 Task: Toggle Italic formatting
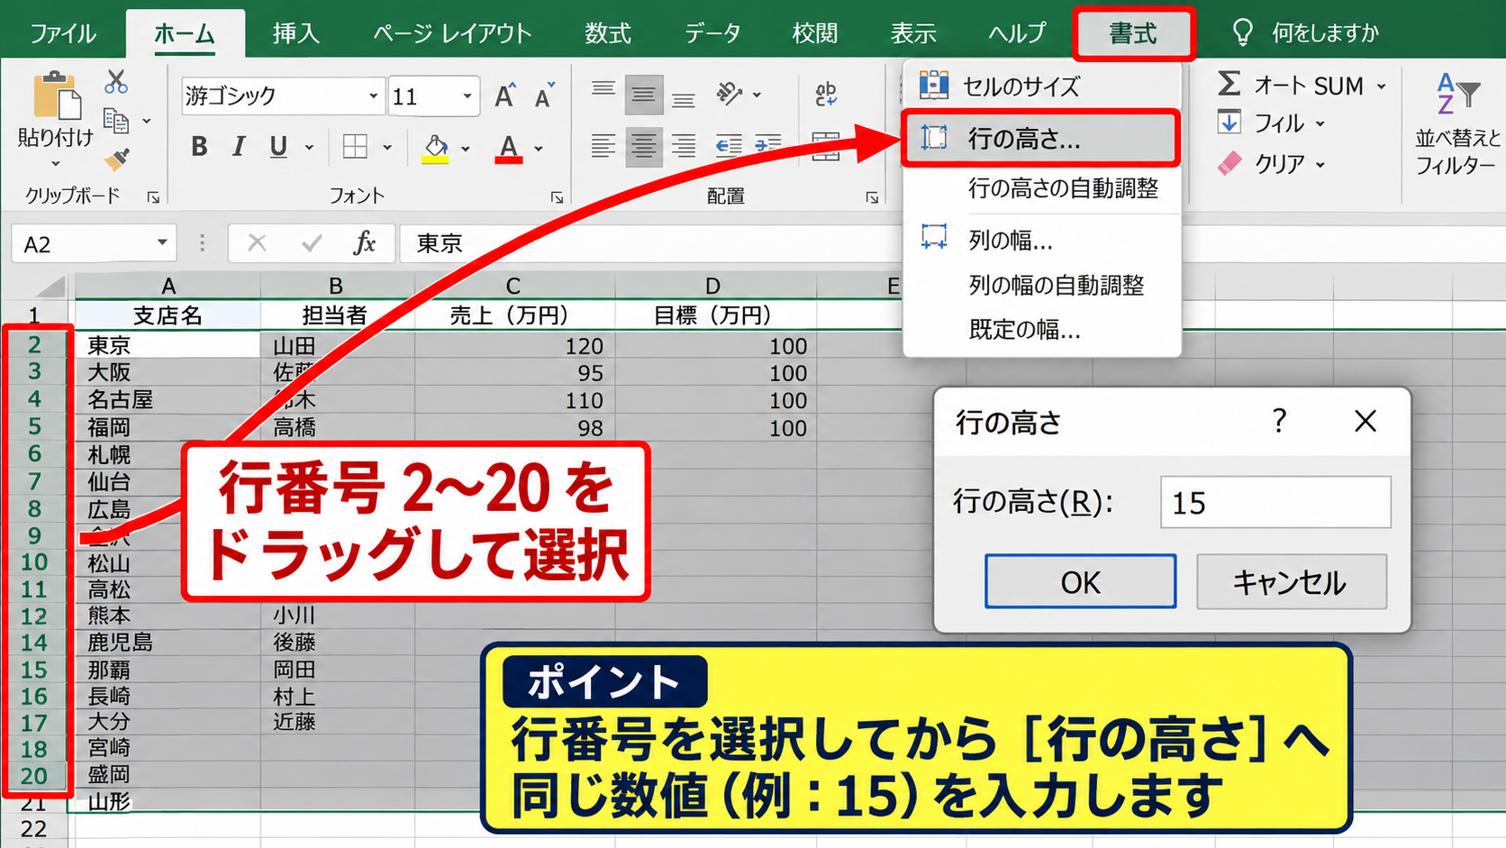pos(239,147)
